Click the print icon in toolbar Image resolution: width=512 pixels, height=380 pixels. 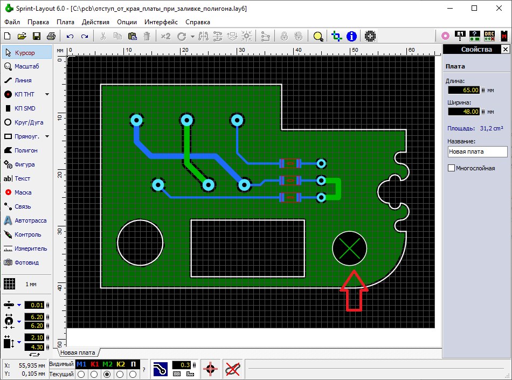pos(51,36)
